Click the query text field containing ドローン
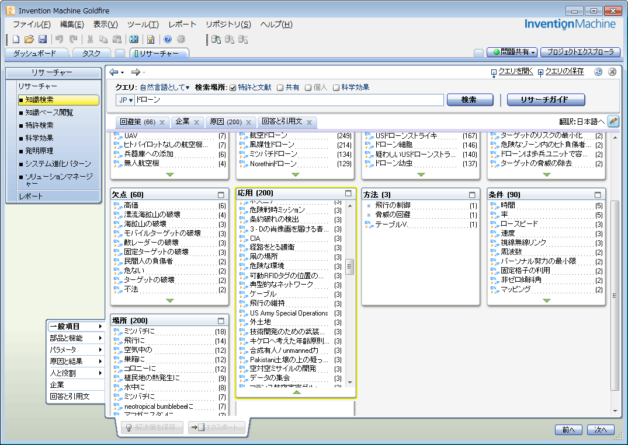Image resolution: width=628 pixels, height=445 pixels. click(x=289, y=100)
